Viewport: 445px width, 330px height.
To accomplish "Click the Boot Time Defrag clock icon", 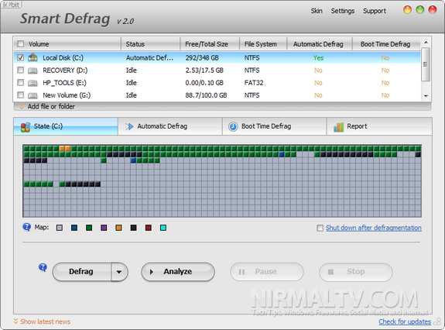I will pyautogui.click(x=233, y=126).
